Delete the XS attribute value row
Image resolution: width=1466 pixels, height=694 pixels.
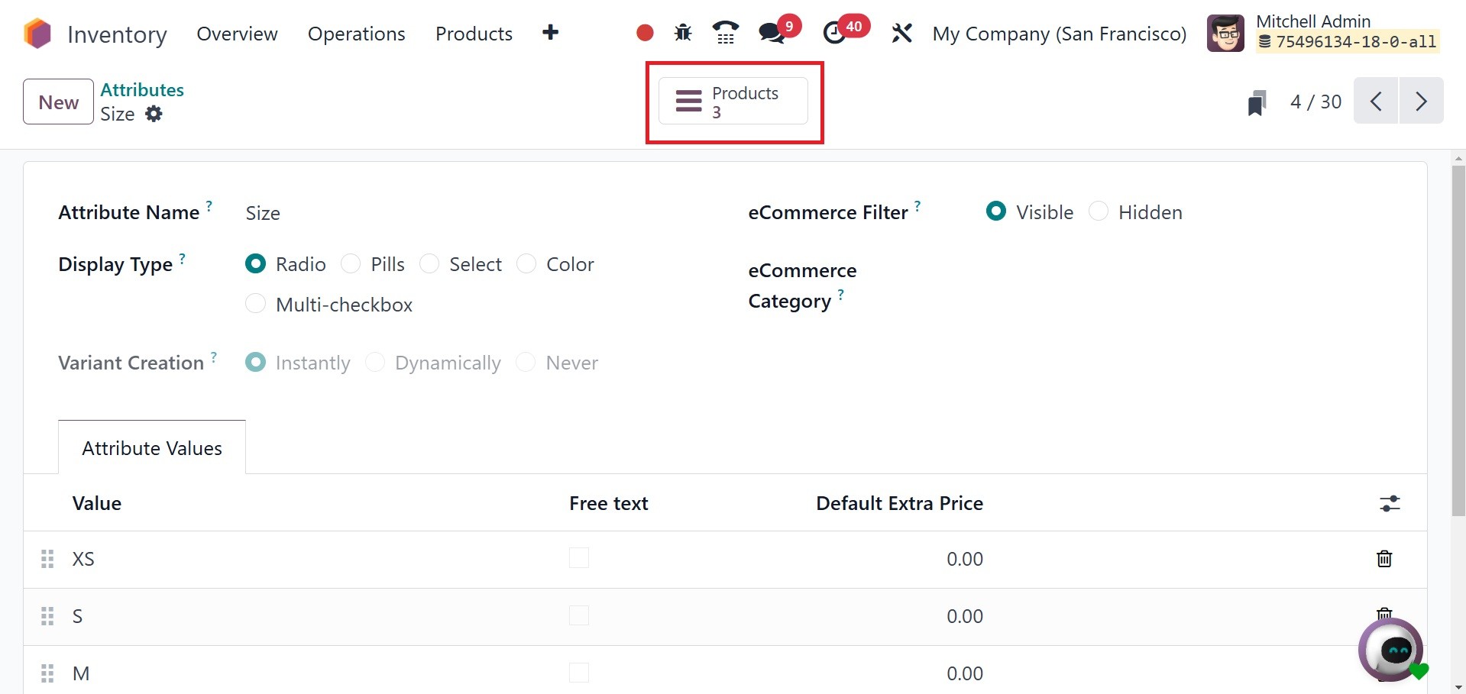coord(1383,559)
